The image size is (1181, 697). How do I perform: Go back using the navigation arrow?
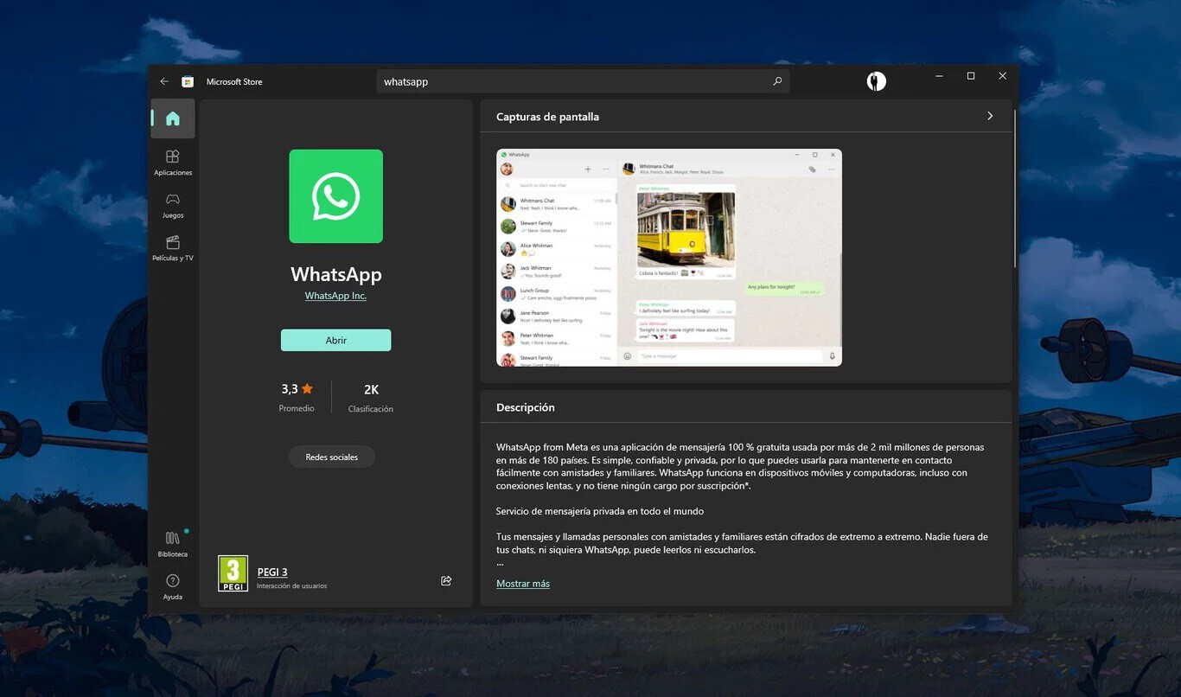pos(163,80)
